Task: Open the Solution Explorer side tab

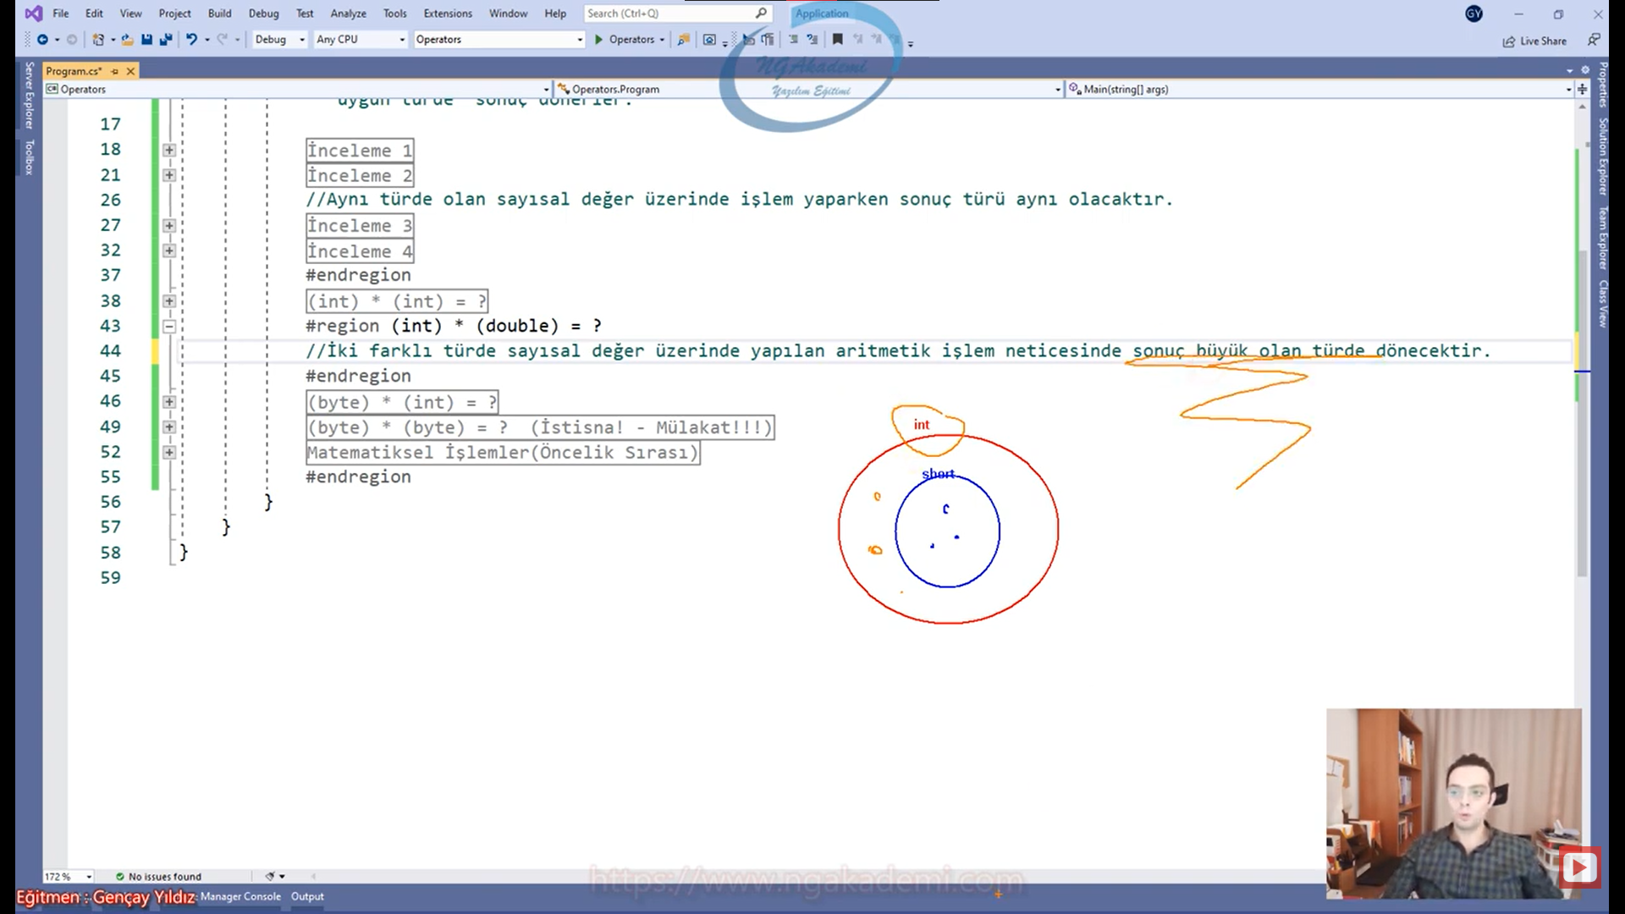Action: (x=1603, y=157)
